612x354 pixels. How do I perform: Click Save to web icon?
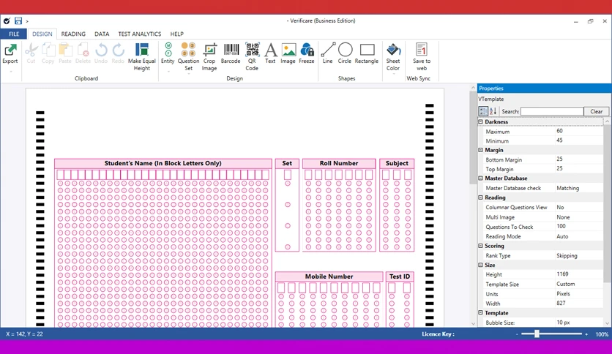(422, 57)
